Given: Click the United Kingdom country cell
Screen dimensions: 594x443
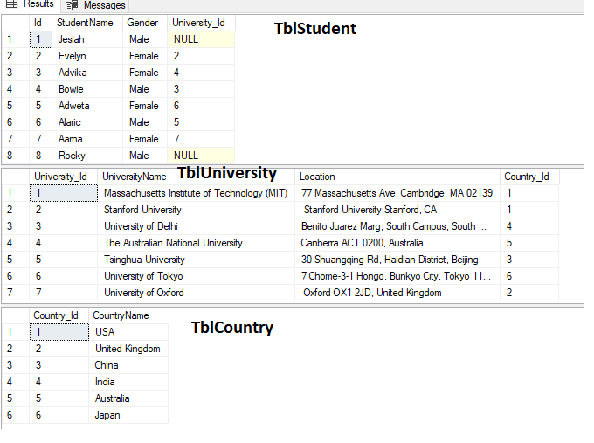Looking at the screenshot, I should click(128, 349).
